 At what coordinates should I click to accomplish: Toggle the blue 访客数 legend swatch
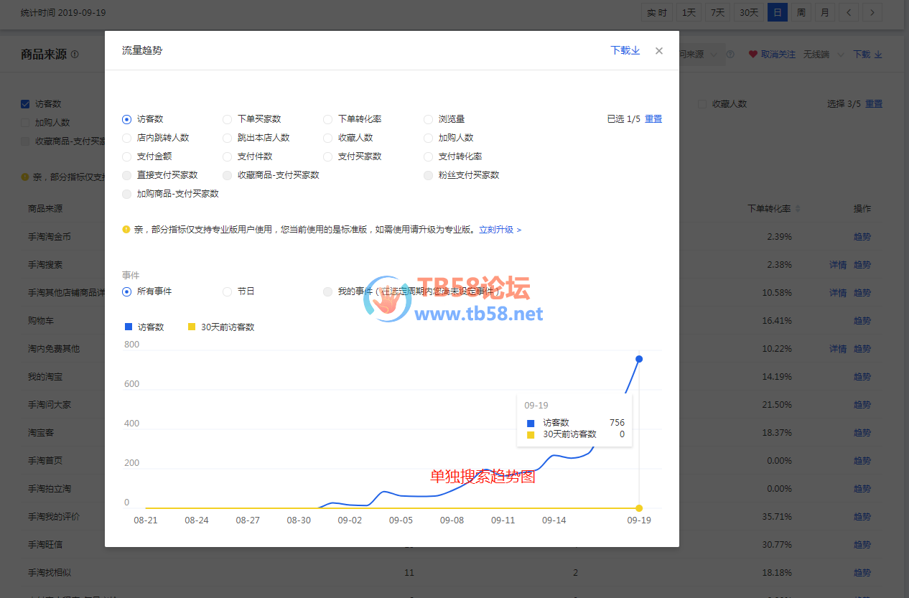pyautogui.click(x=129, y=327)
